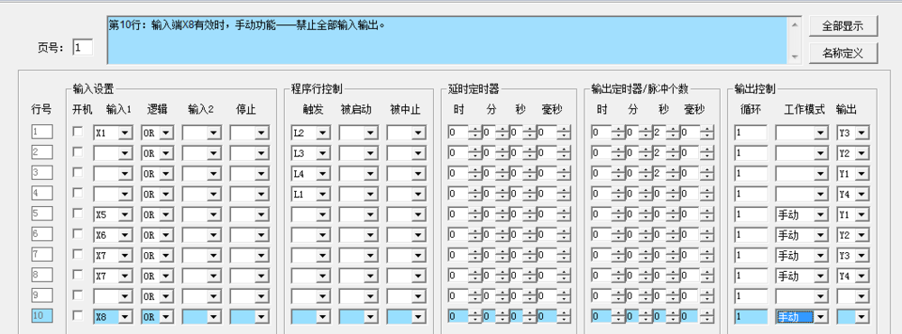The image size is (902, 334).
Task: Open 工作模式 手动 dropdown in row 10
Action: pos(802,317)
